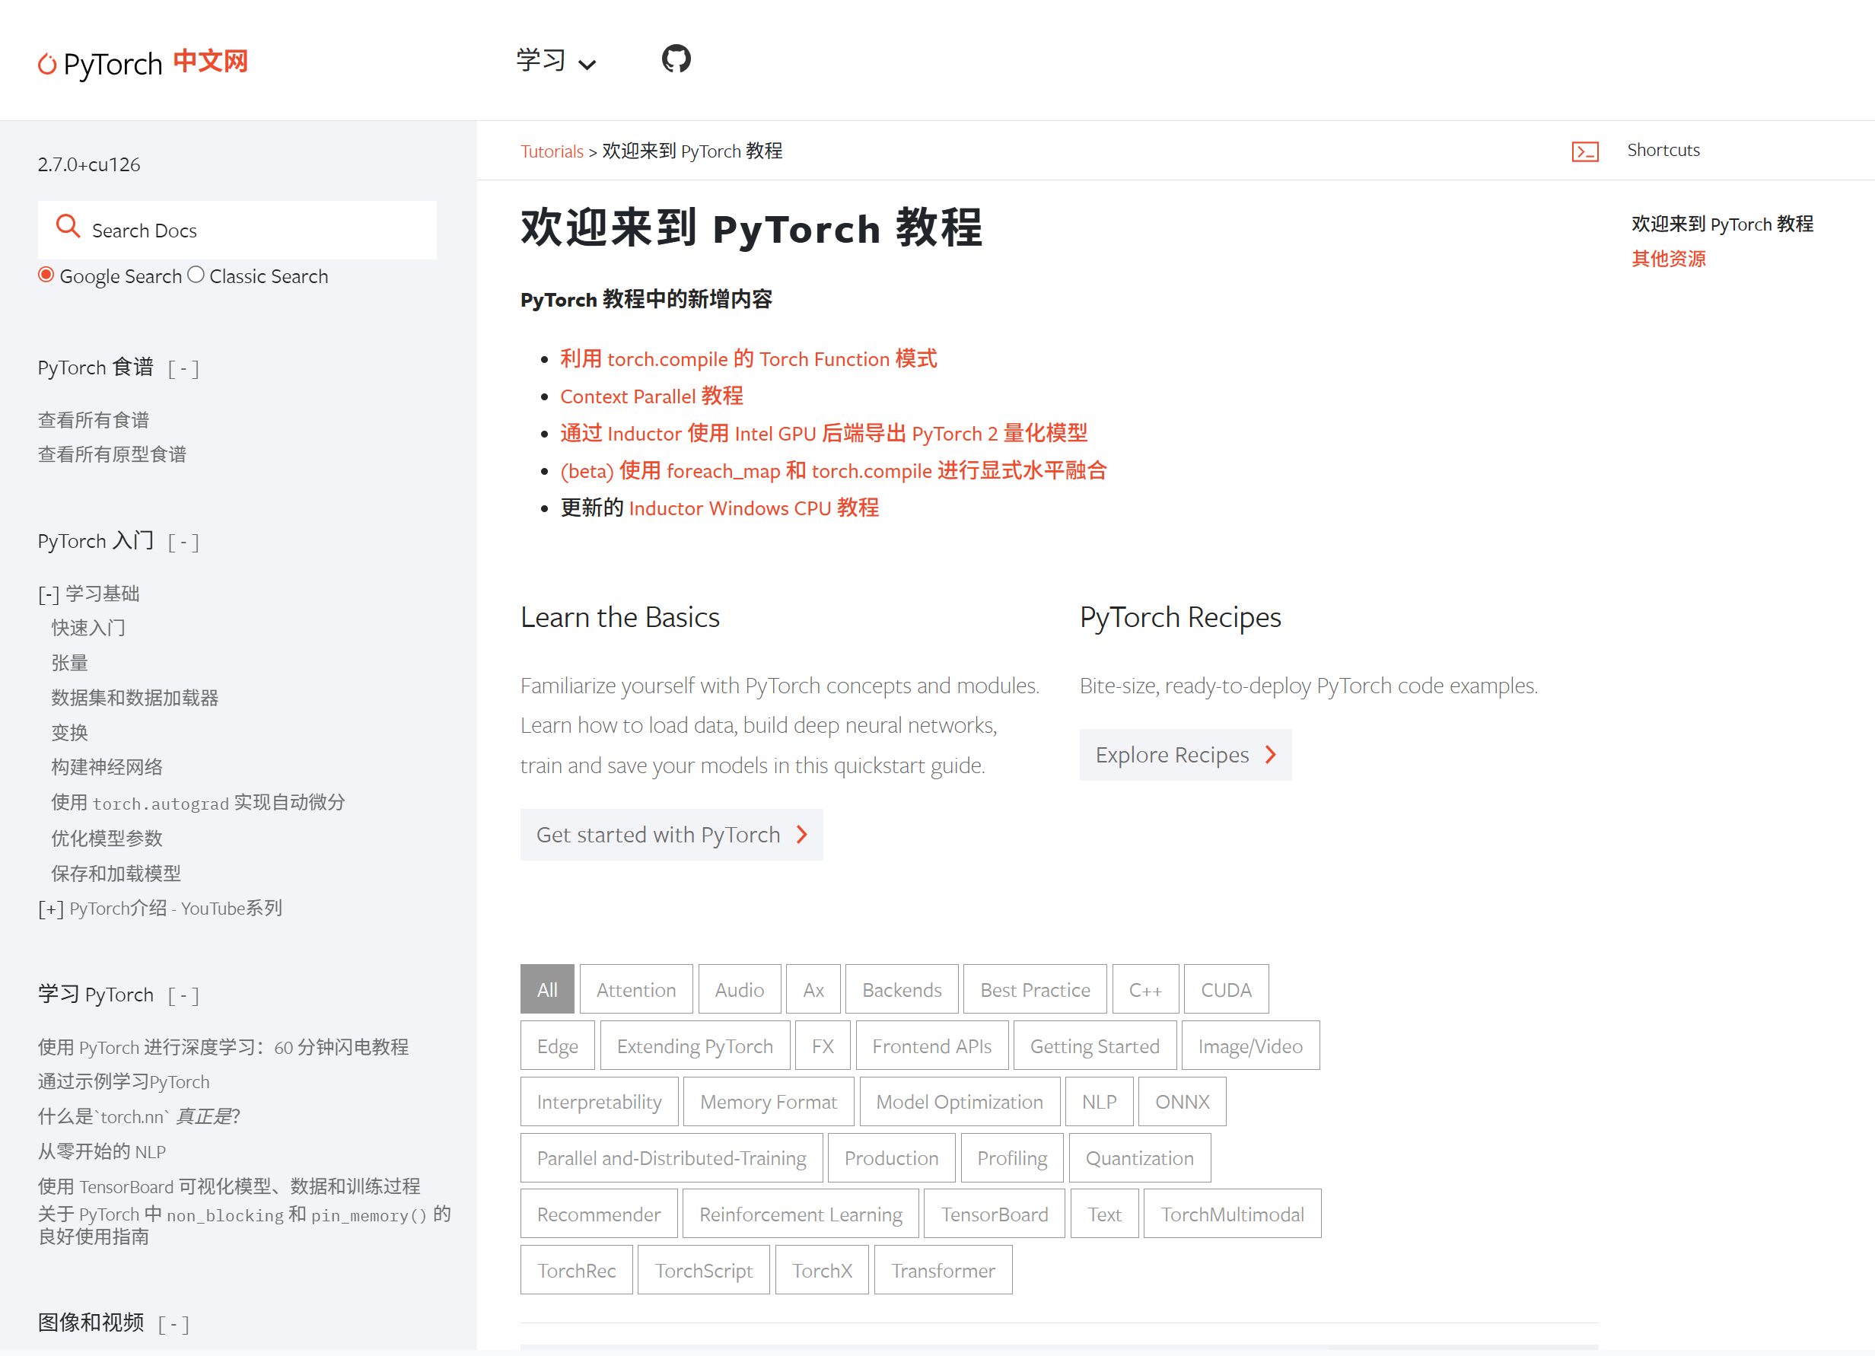1875x1356 pixels.
Task: Filter tutorials by Model Optimization tag
Action: point(960,1102)
